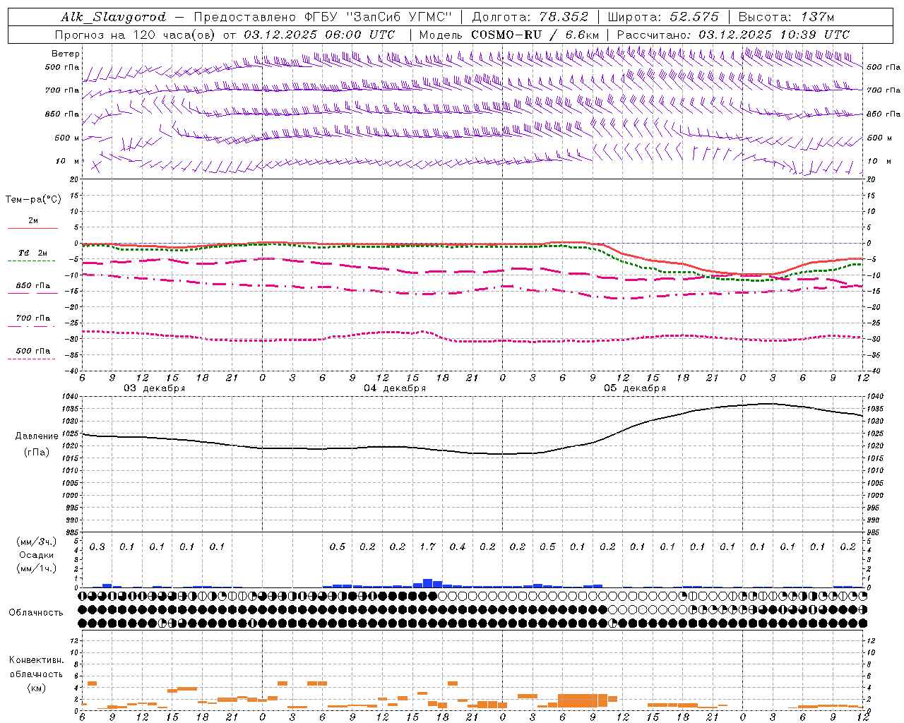Click the tallest blue precipitation bar
This screenshot has width=904, height=723.
427,583
